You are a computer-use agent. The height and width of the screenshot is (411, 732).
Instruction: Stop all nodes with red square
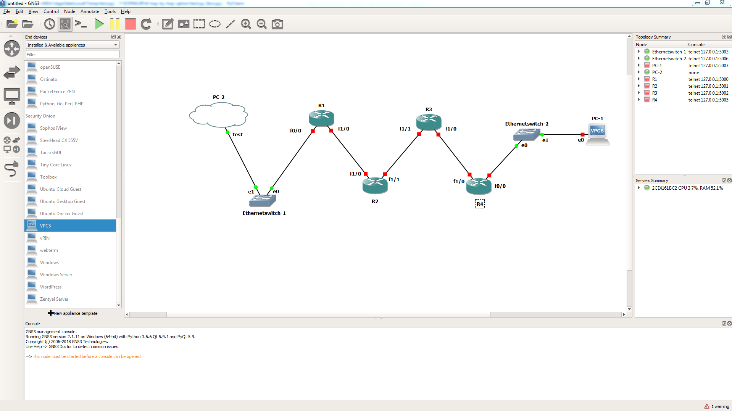(x=131, y=24)
